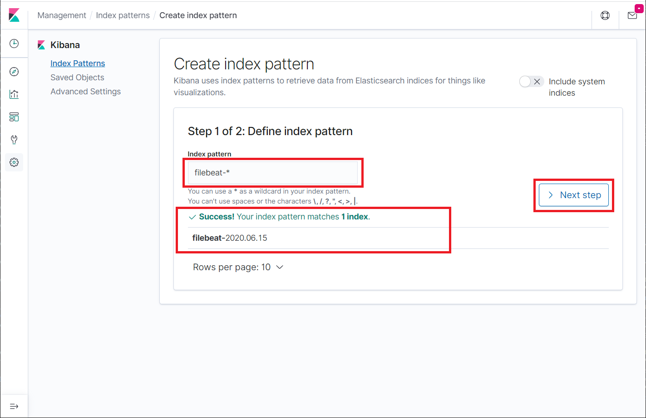Open Rows per page dropdown
Viewport: 646px width, 418px height.
coord(238,267)
